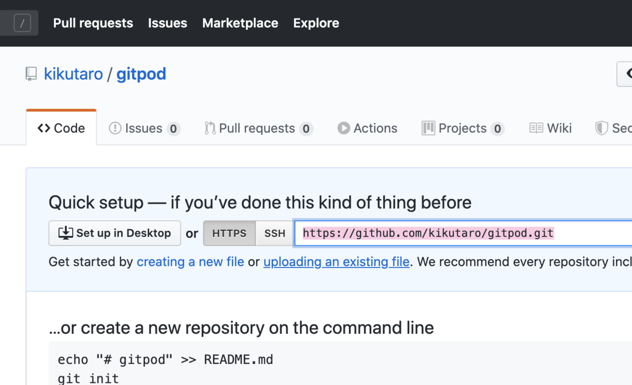Click the Code tab brackets icon
This screenshot has height=385, width=632.
click(x=44, y=128)
